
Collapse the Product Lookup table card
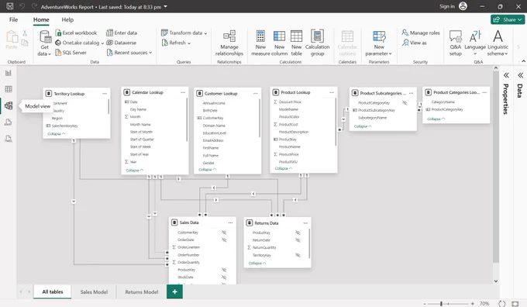point(284,168)
